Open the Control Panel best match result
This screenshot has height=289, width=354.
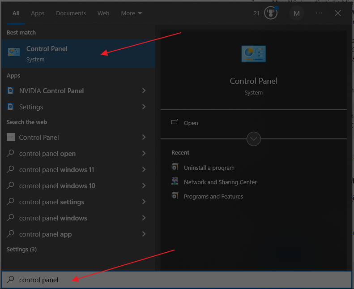(x=78, y=54)
